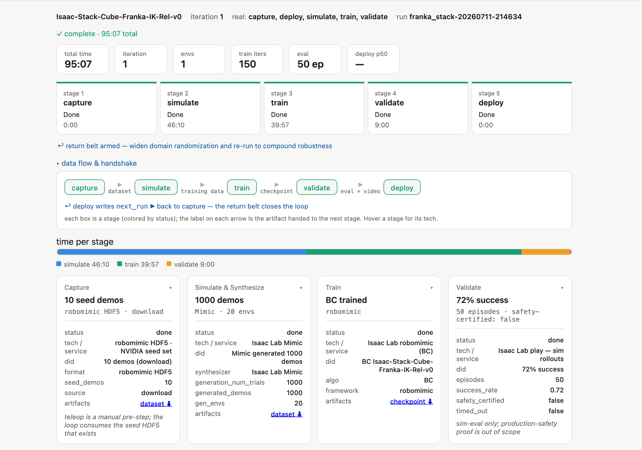Click the envs 1 metric tile

(x=199, y=59)
